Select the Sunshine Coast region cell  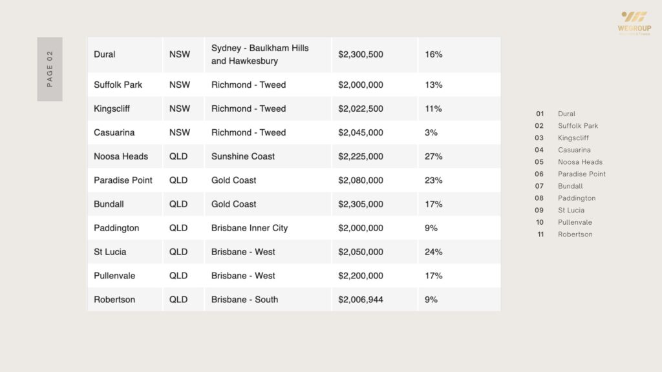[x=243, y=156]
